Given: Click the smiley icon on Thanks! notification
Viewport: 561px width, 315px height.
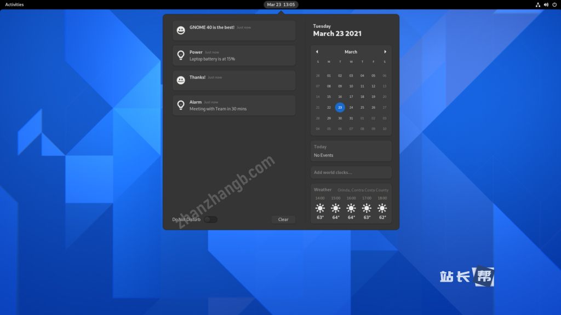Looking at the screenshot, I should [181, 80].
